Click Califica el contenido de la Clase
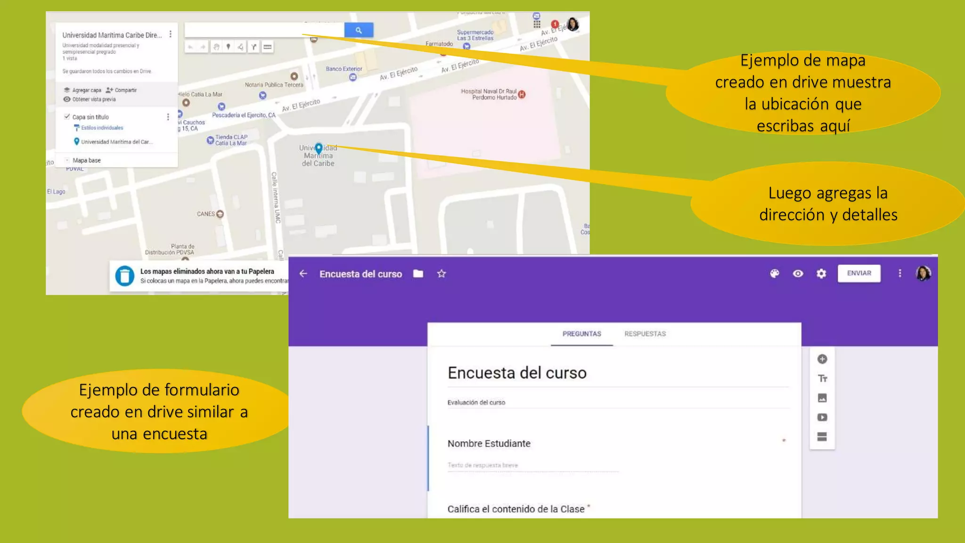 516,509
